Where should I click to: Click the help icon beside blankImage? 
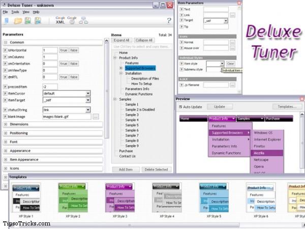coord(5,117)
